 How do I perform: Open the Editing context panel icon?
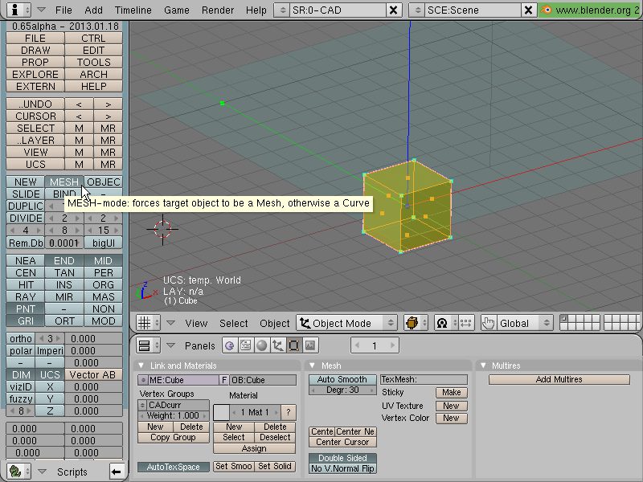pyautogui.click(x=293, y=345)
